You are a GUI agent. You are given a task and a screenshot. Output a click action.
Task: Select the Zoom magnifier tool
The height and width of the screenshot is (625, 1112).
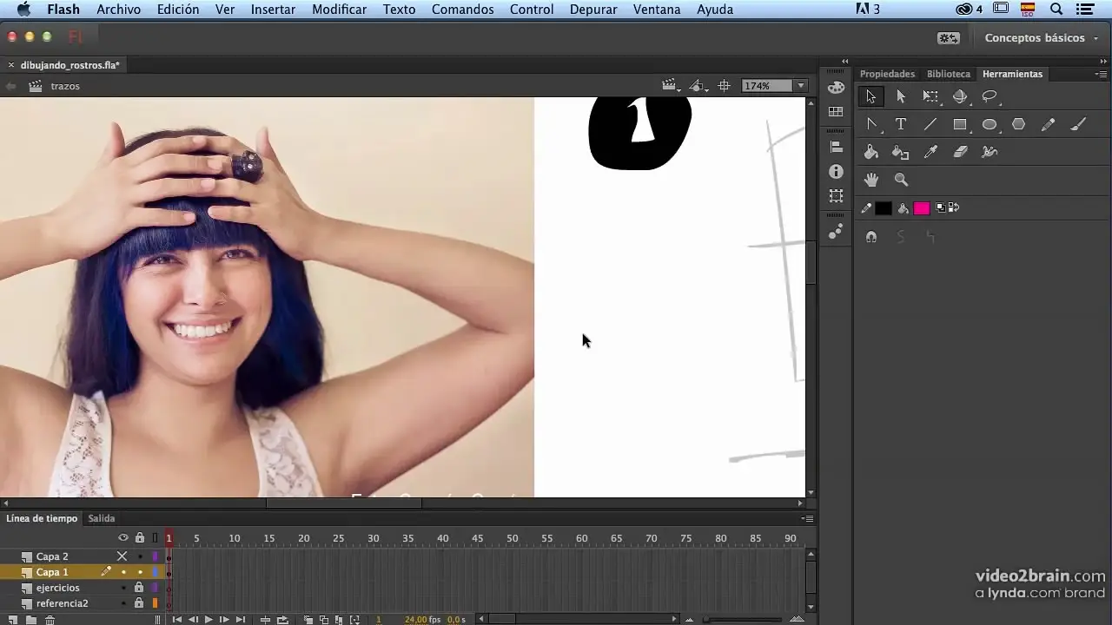(901, 180)
